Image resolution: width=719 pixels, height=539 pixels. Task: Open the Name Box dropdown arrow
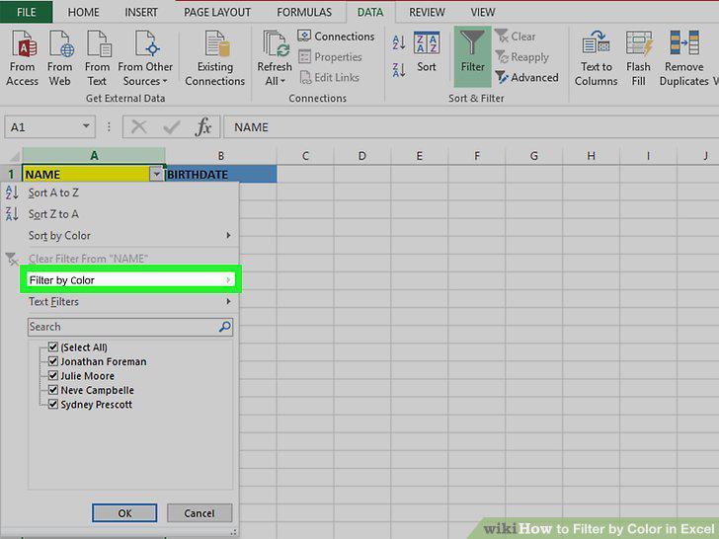86,126
